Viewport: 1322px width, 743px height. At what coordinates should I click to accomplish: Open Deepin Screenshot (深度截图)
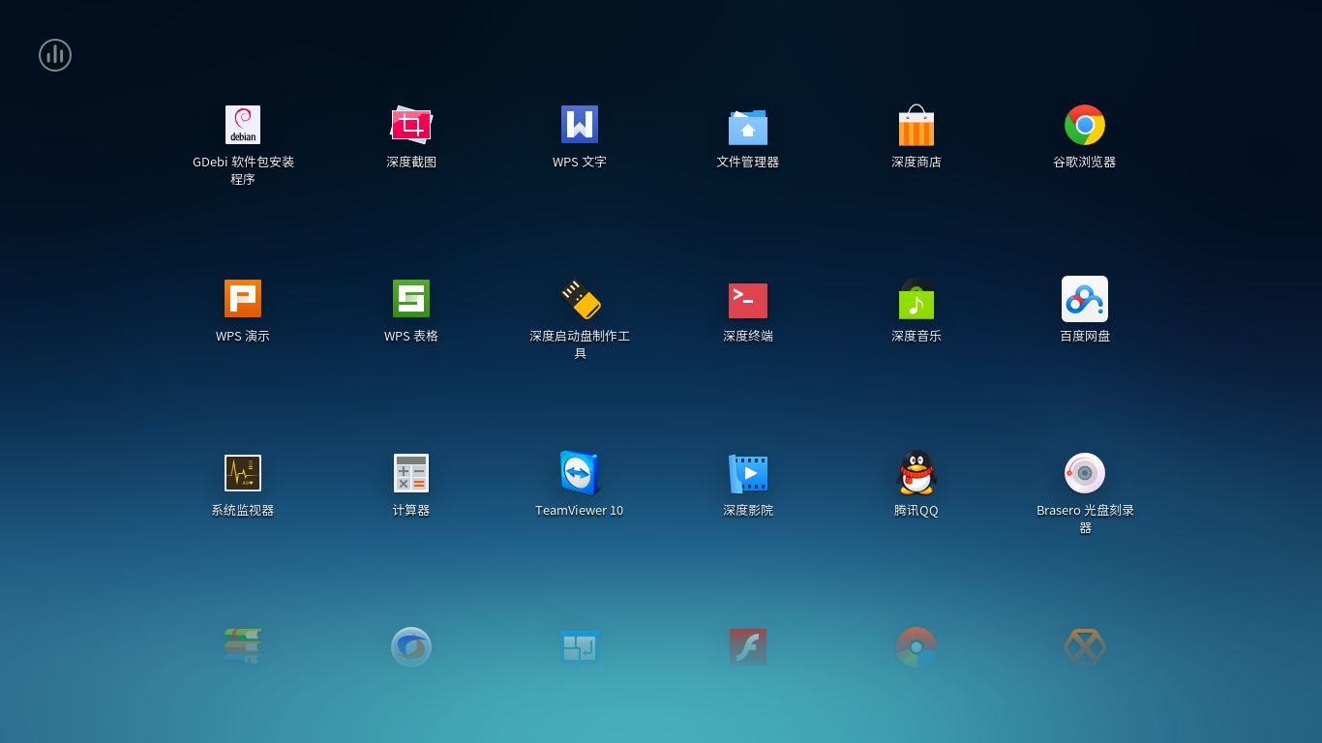click(411, 125)
